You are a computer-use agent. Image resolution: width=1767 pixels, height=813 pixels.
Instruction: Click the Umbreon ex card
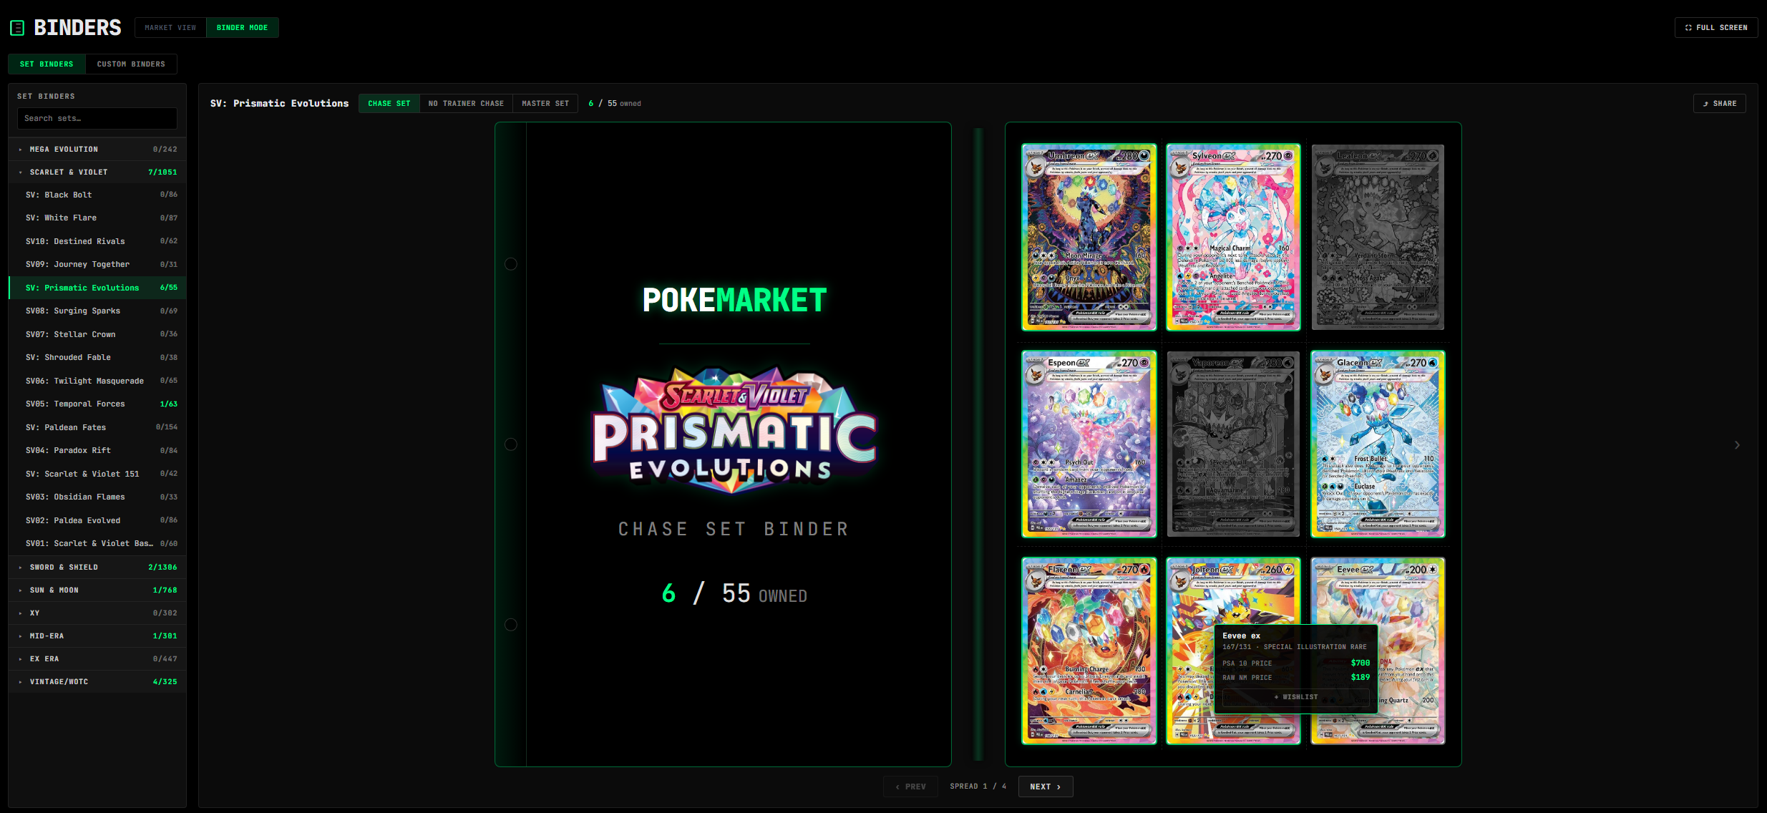point(1089,238)
